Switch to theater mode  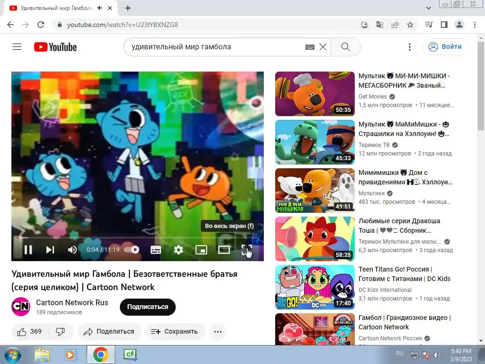click(x=224, y=250)
